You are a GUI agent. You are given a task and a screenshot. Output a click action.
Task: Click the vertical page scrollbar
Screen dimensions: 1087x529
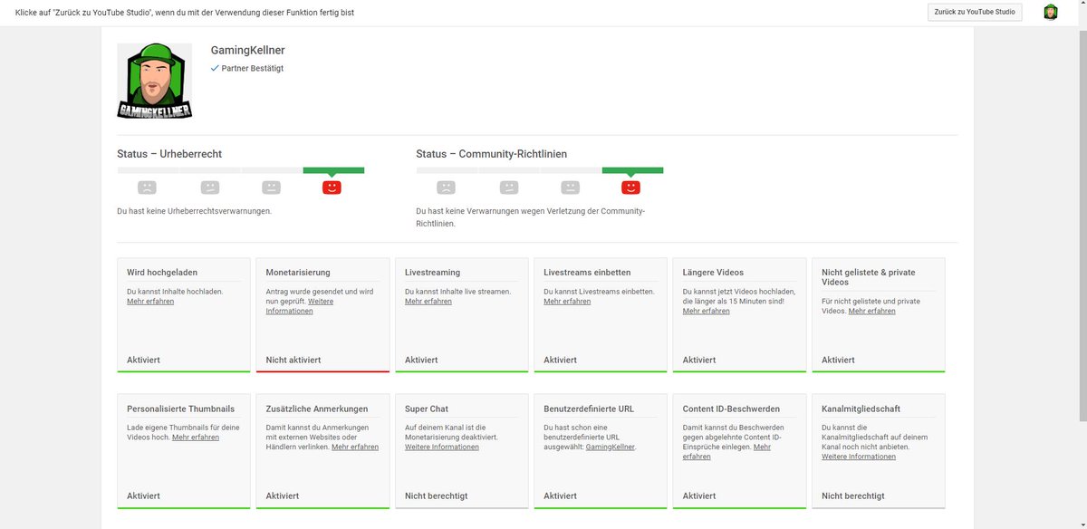point(1082,225)
